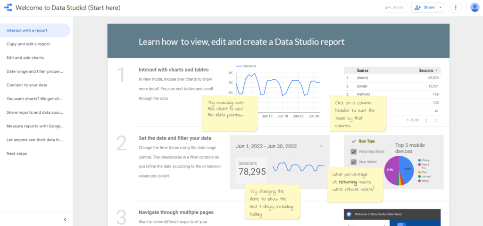
Task: Toggle the New Visitor checkbox
Action: click(x=354, y=162)
